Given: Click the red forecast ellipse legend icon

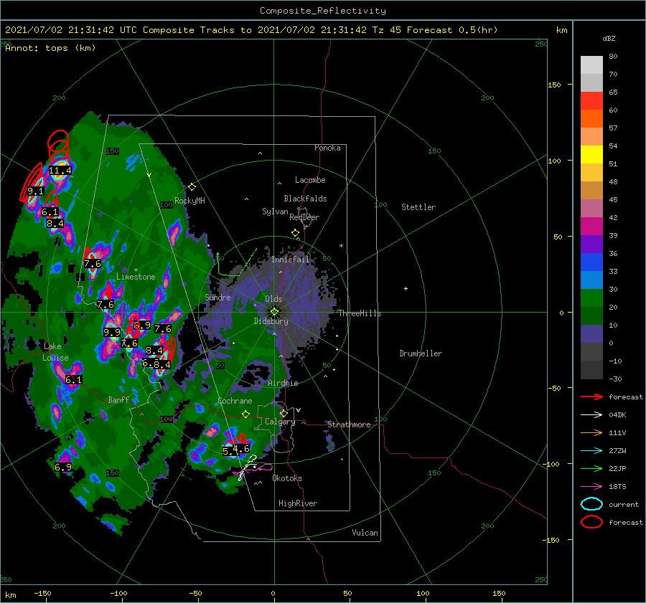Looking at the screenshot, I should pyautogui.click(x=591, y=522).
